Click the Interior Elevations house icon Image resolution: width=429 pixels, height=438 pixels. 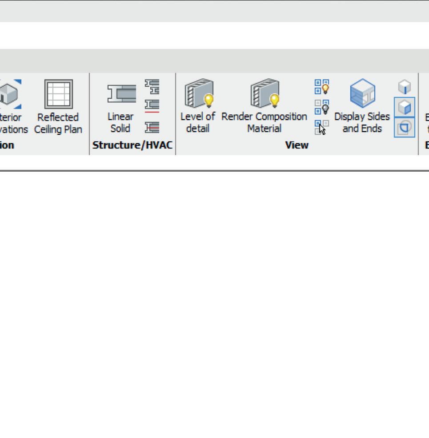11,94
